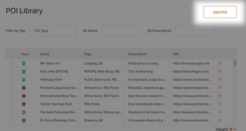Click the name Holladay Park

[x=51, y=80]
